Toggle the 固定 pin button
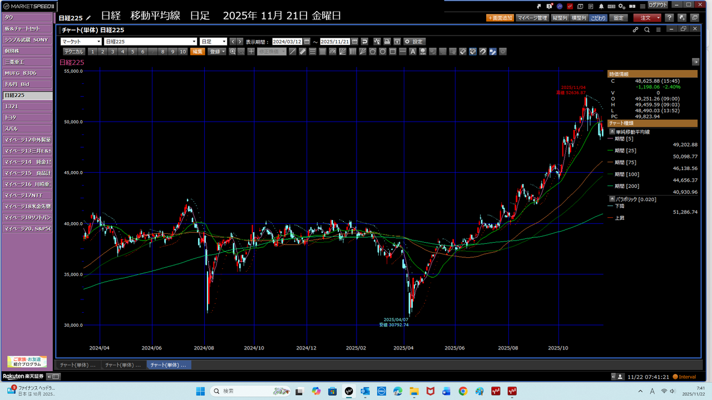The image size is (712, 400). (x=618, y=18)
